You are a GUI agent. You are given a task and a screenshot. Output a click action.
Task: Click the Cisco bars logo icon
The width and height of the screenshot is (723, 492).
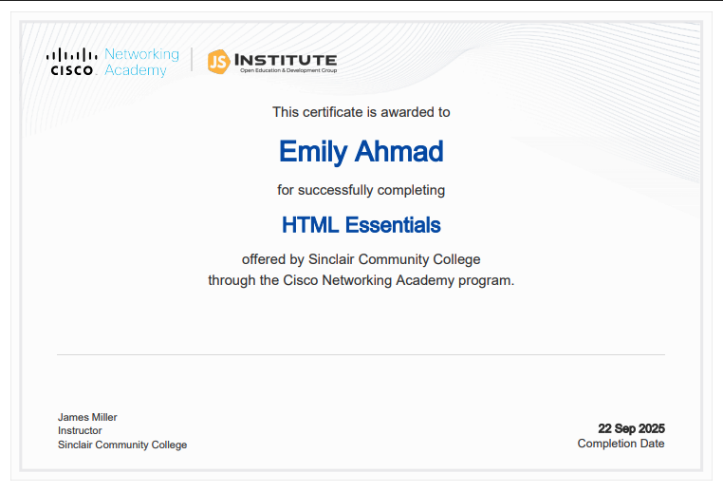pyautogui.click(x=70, y=55)
